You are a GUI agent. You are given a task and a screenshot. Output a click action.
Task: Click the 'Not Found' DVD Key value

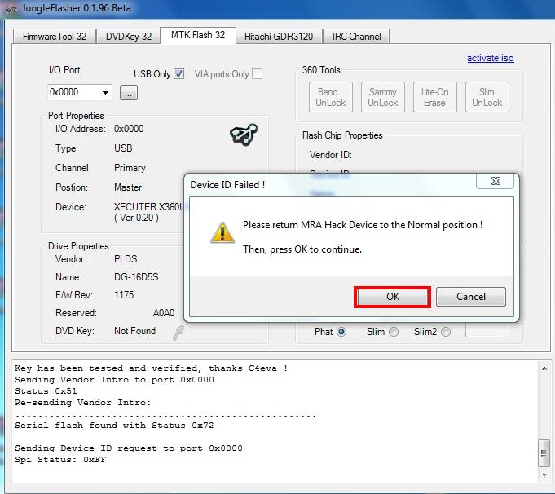click(x=134, y=331)
